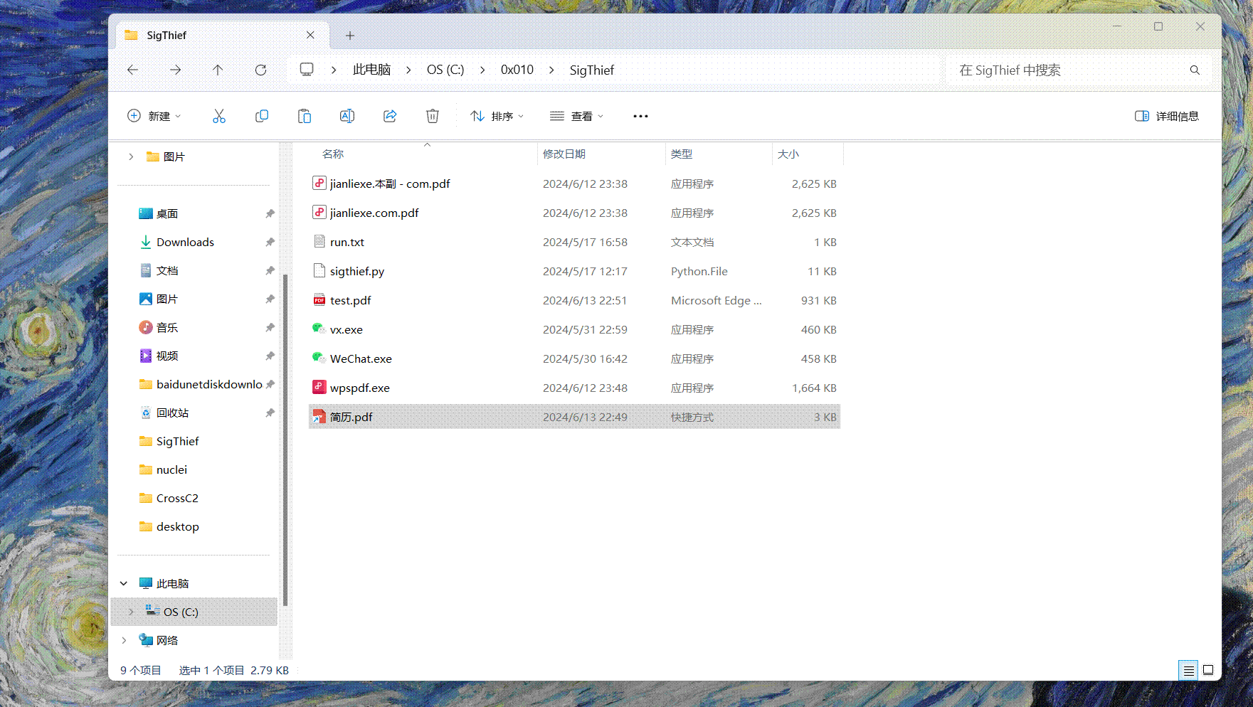Image resolution: width=1253 pixels, height=707 pixels.
Task: Navigate to 0x010 in breadcrumb
Action: [x=517, y=70]
